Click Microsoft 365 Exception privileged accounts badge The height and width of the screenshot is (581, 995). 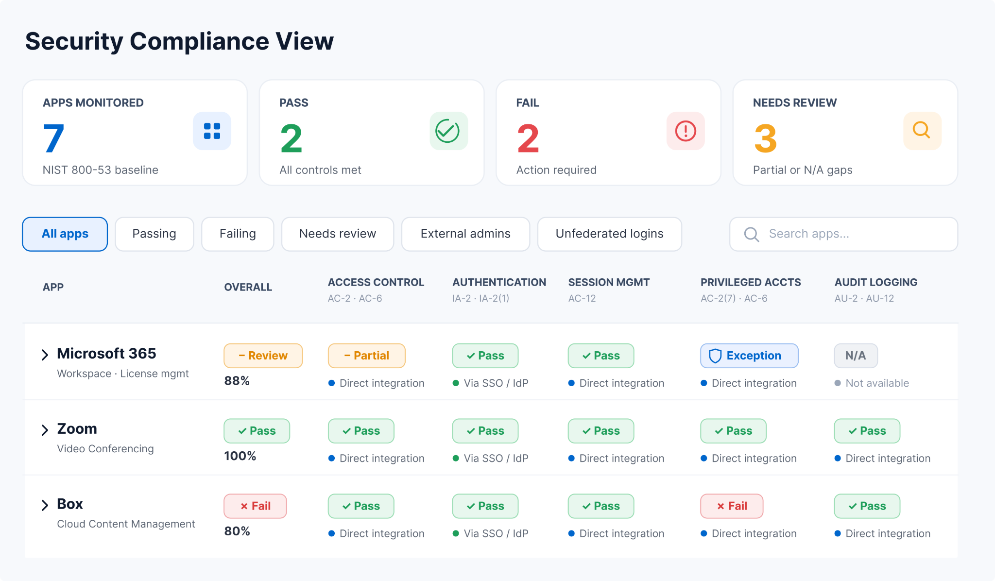pyautogui.click(x=749, y=356)
